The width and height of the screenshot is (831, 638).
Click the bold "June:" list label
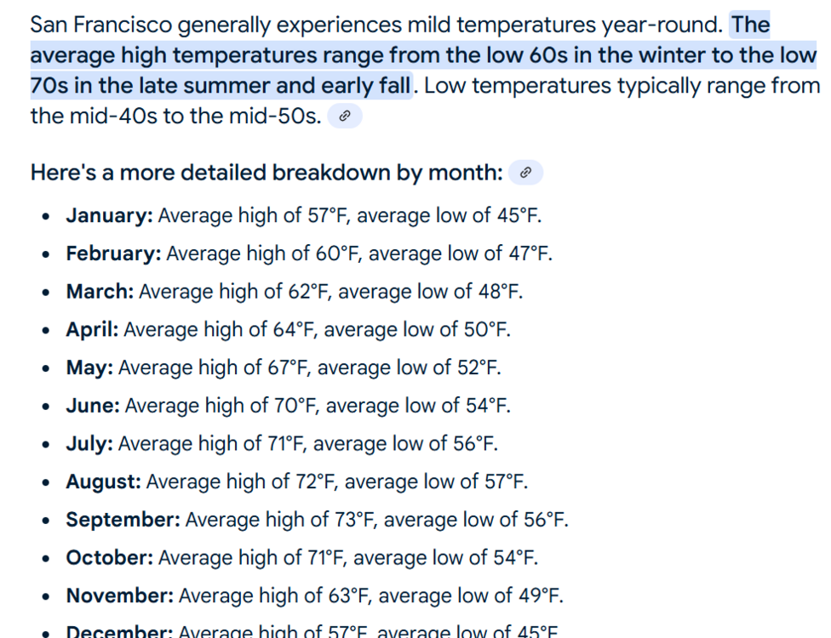pos(93,406)
